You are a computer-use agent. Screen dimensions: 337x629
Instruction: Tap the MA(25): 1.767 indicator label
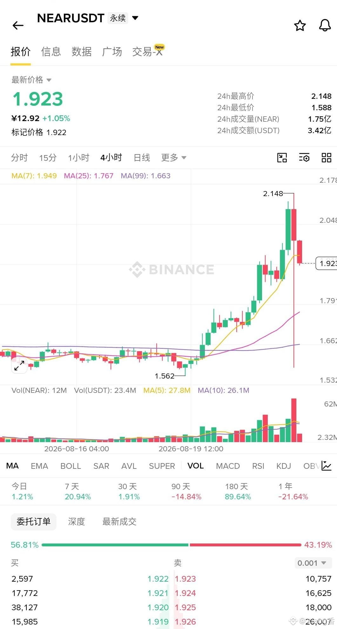click(89, 176)
